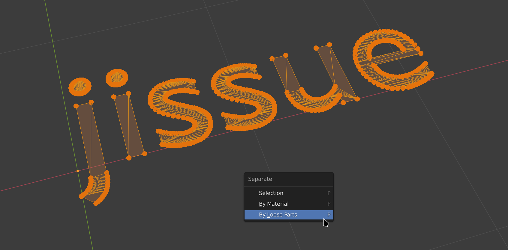Choose By Material in the Separate menu
Image resolution: width=508 pixels, height=250 pixels.
(289, 204)
